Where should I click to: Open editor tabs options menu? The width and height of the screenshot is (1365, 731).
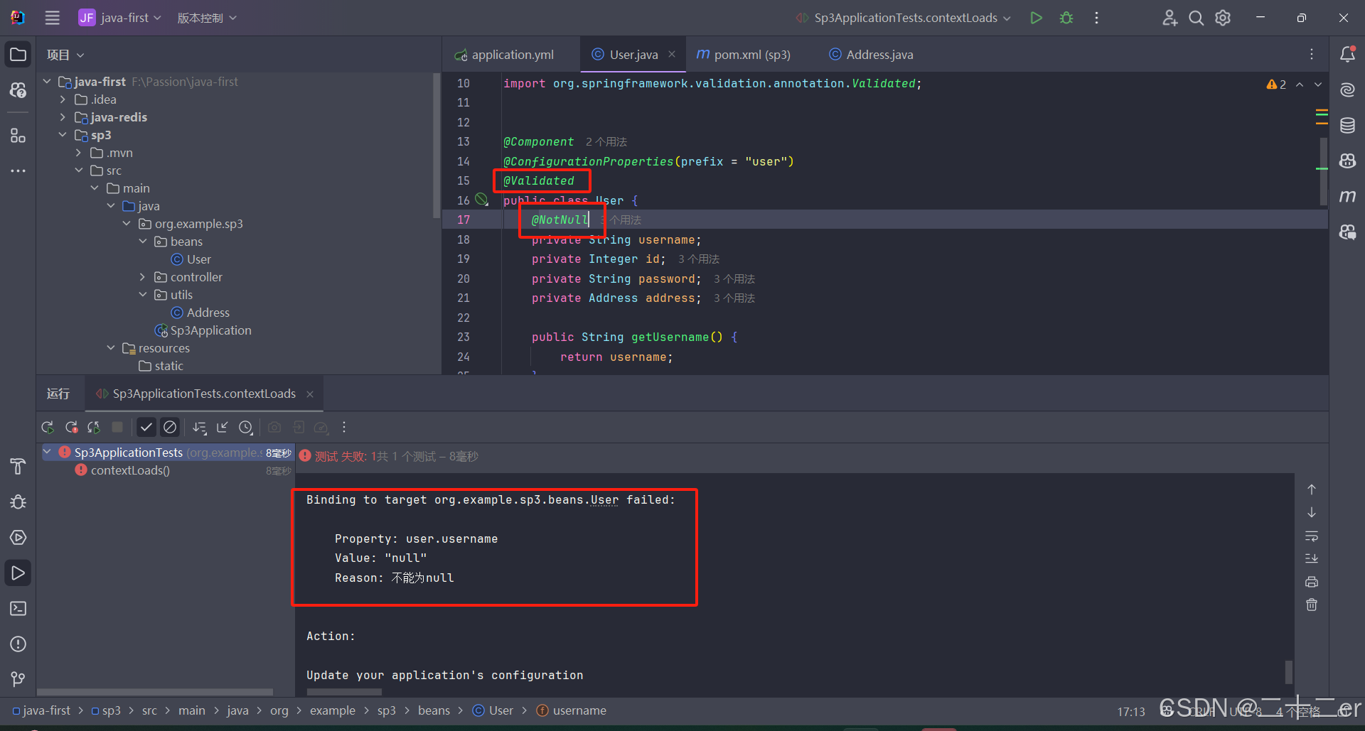(x=1312, y=54)
